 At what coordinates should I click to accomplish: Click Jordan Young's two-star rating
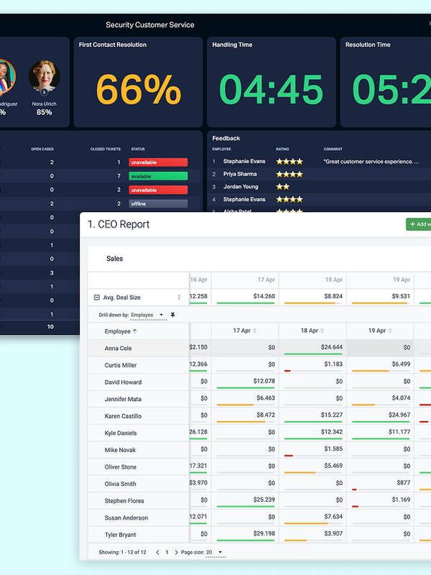click(x=282, y=187)
